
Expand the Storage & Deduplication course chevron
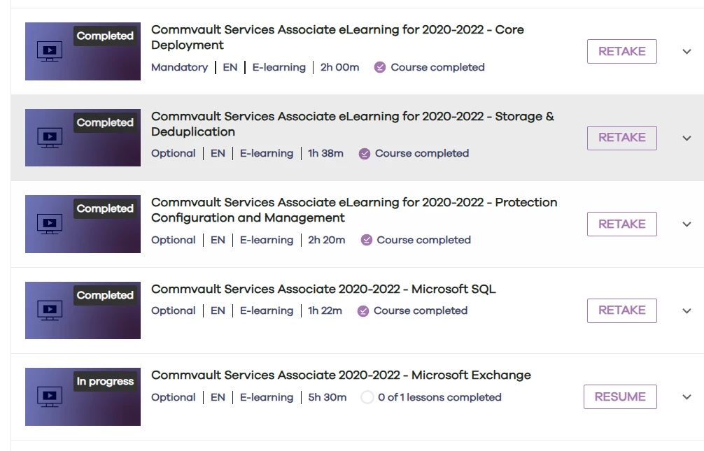point(687,138)
